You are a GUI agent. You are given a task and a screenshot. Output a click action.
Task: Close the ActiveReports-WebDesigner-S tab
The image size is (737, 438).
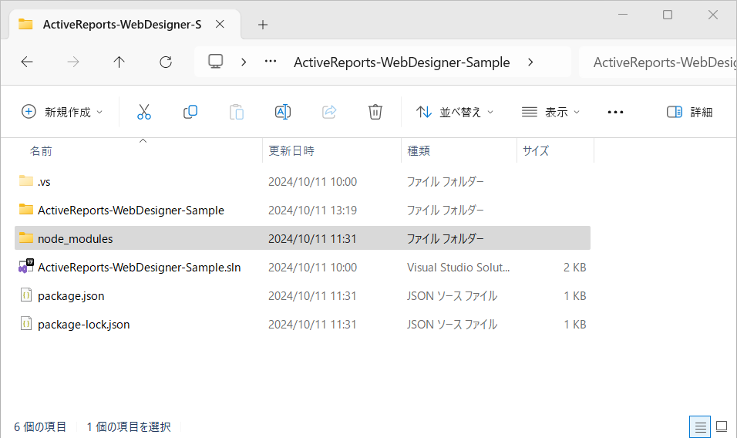point(220,24)
